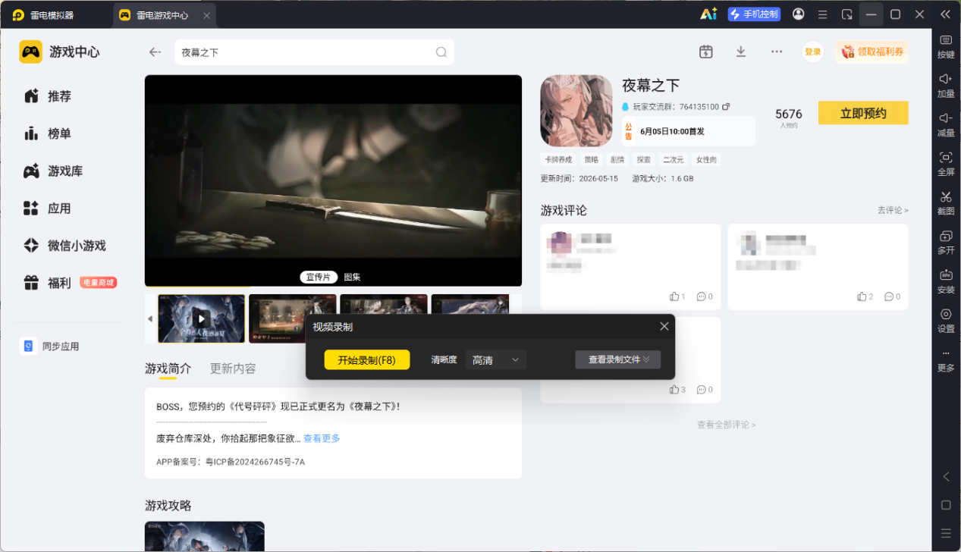Play the first video thumbnail

pos(201,318)
